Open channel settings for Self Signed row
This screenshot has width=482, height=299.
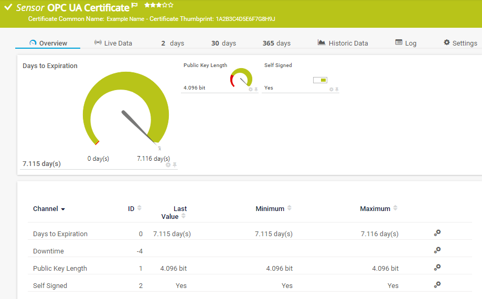pos(437,285)
